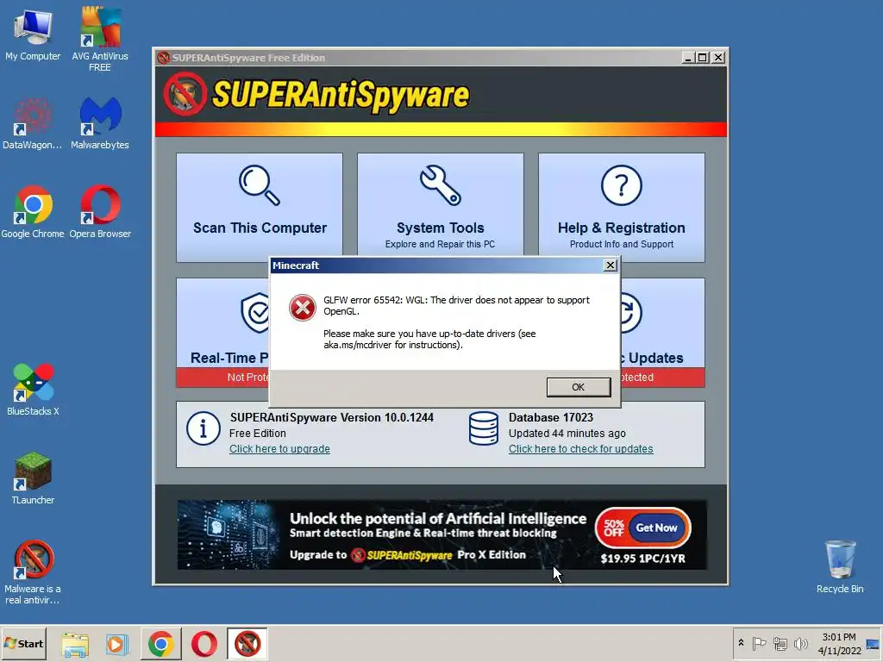Click the red error X icon in dialog

(x=303, y=308)
